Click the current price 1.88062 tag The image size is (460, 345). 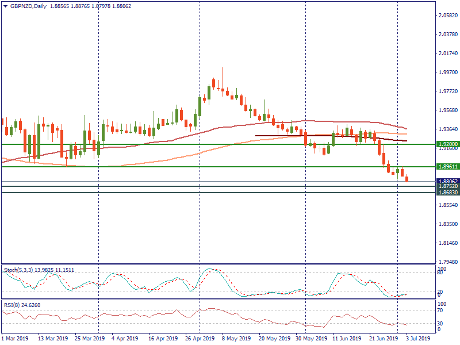(447, 181)
